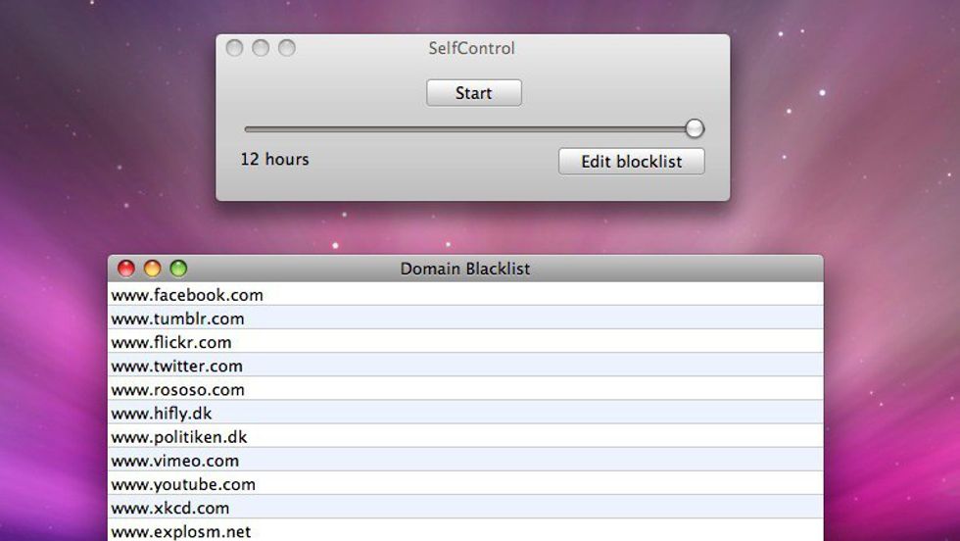960x541 pixels.
Task: Select the www.explosm.net entry
Action: point(181,531)
